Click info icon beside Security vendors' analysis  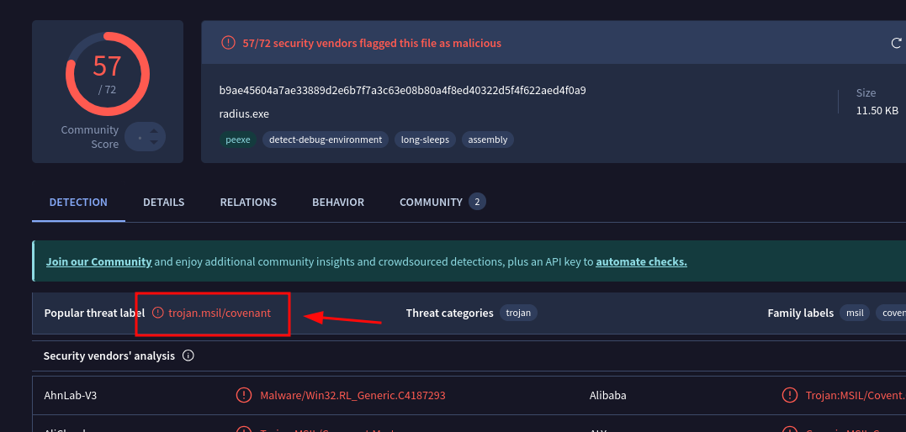tap(188, 356)
